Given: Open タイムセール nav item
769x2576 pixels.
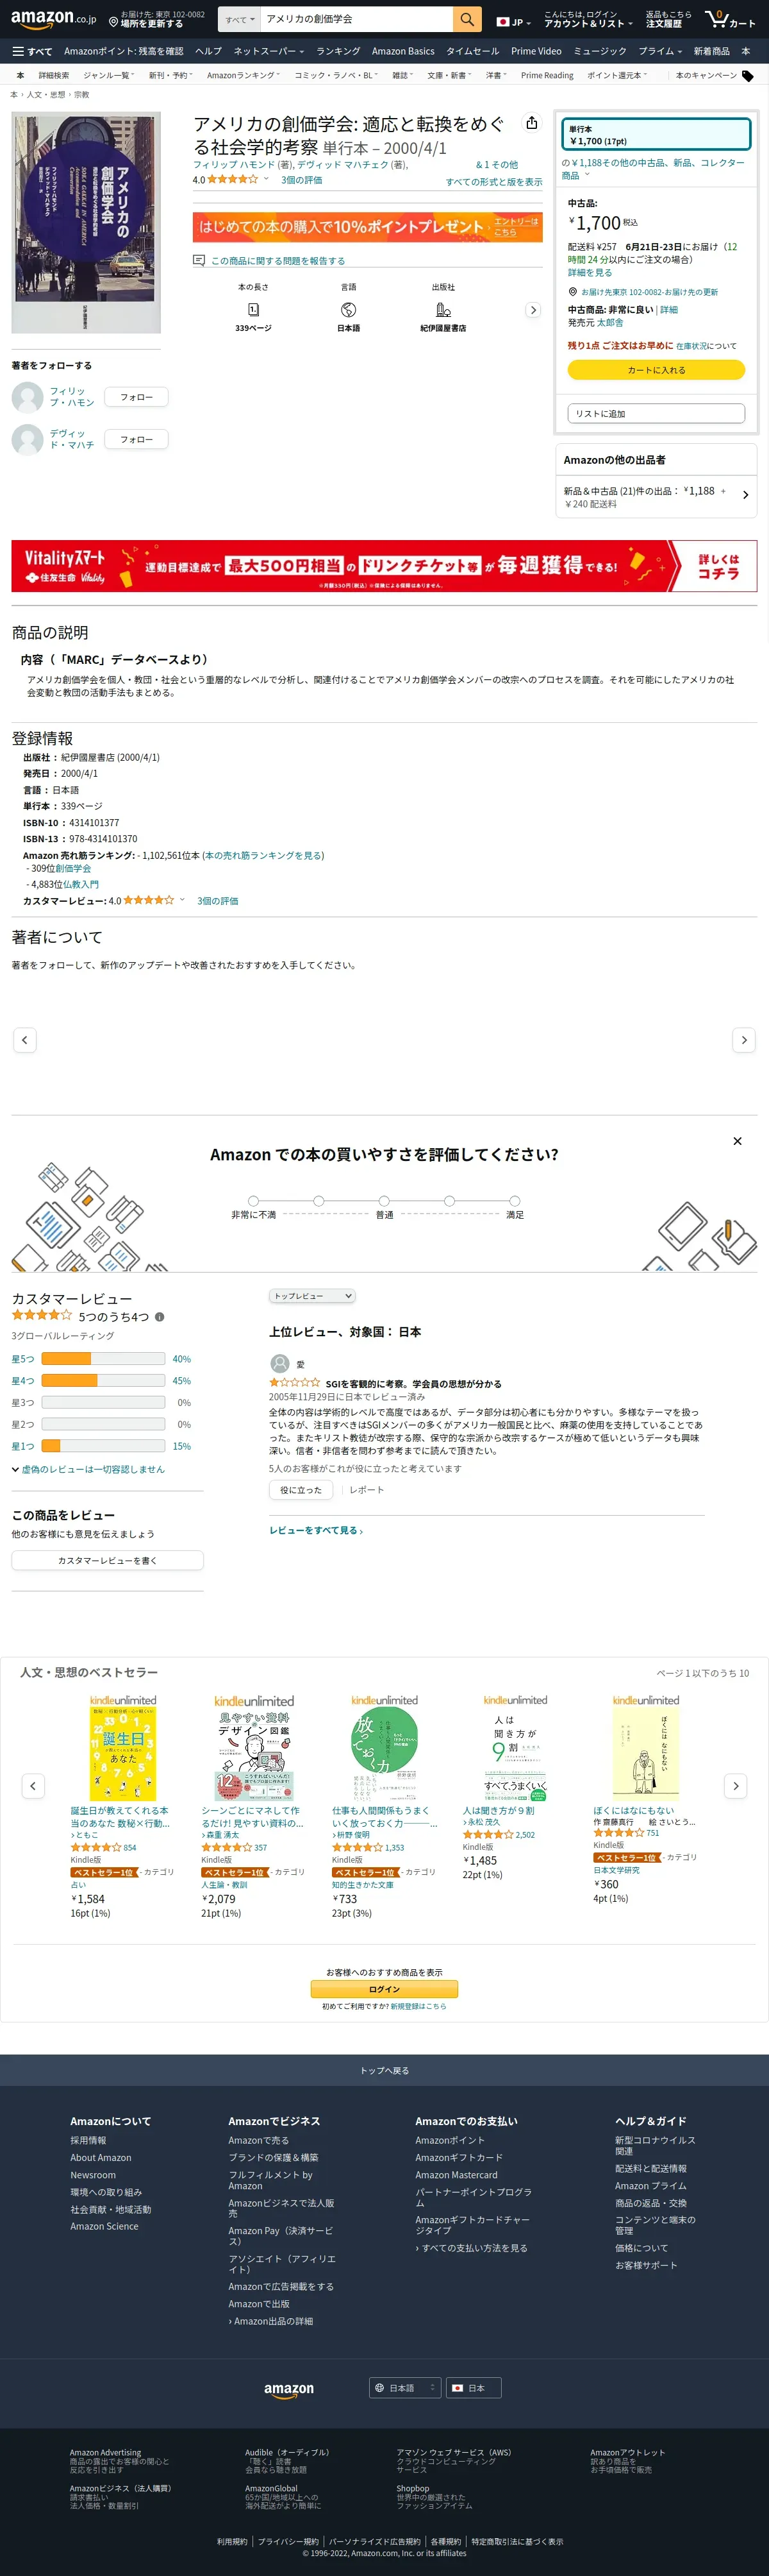Looking at the screenshot, I should coord(472,51).
